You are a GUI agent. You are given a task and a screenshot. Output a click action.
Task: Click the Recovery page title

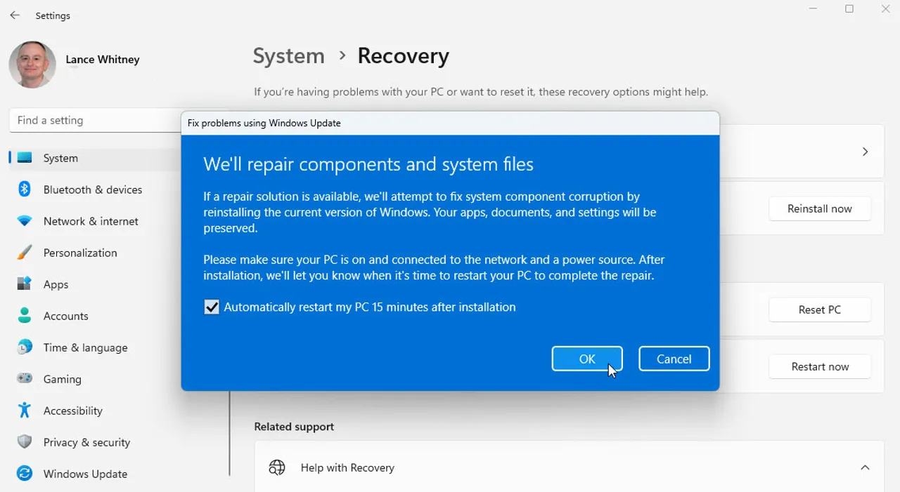click(x=403, y=56)
